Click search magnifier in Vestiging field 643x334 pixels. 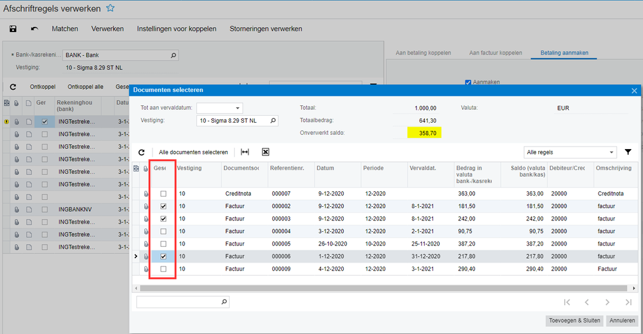(273, 120)
